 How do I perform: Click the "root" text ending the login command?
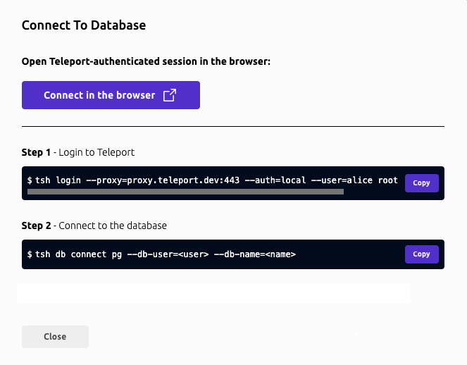[388, 180]
